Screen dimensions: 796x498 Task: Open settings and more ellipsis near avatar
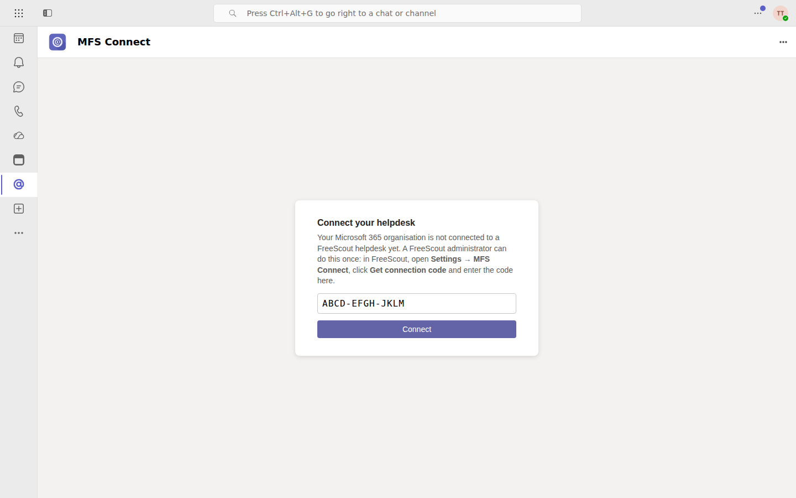point(758,13)
